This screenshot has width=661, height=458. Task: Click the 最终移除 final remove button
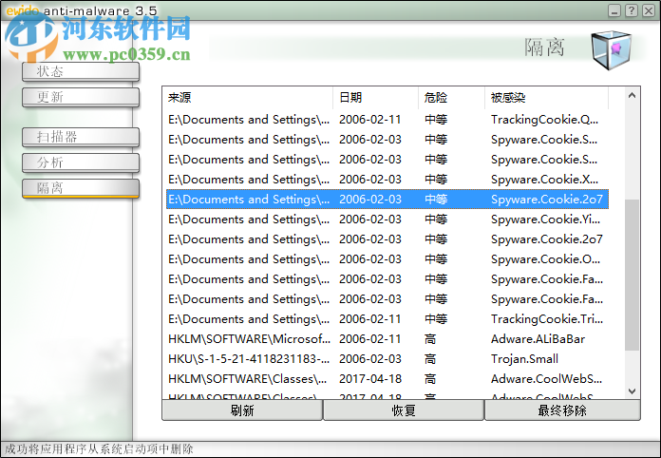click(x=562, y=410)
